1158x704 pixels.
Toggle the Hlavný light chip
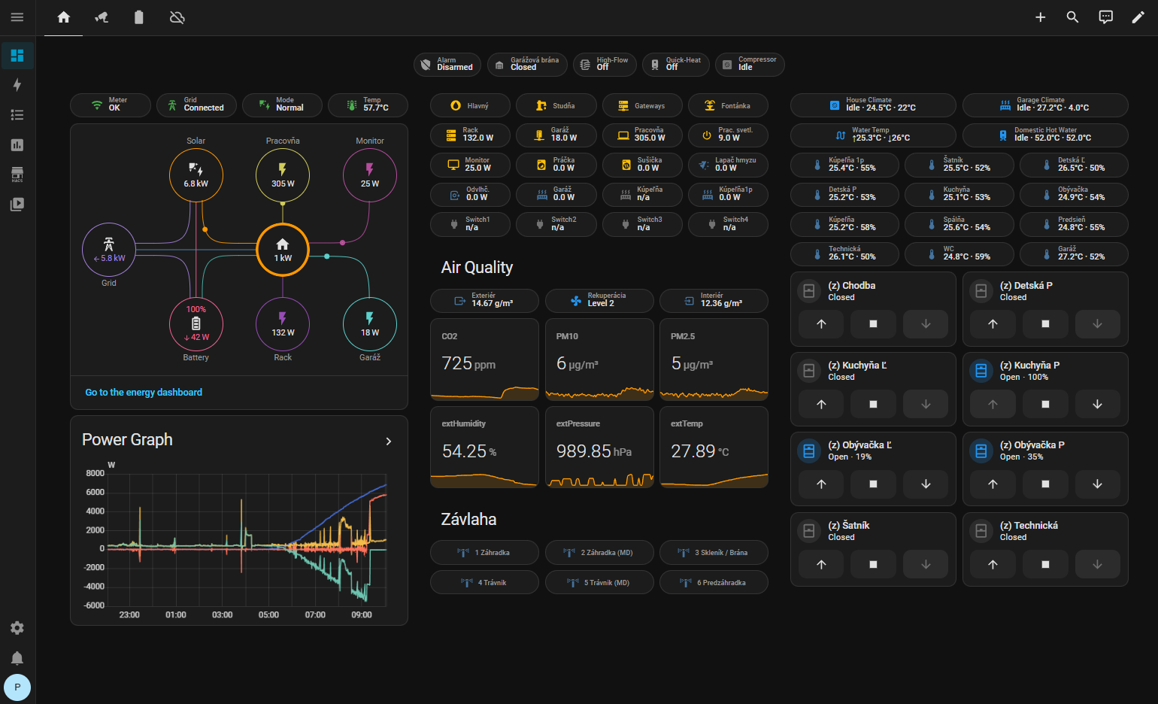[x=470, y=106]
